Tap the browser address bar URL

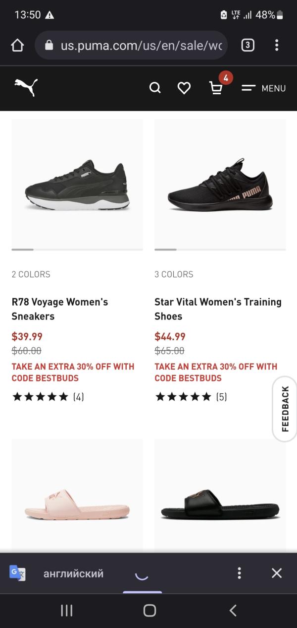tap(141, 46)
